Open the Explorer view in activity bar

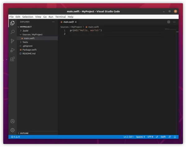point(12,23)
